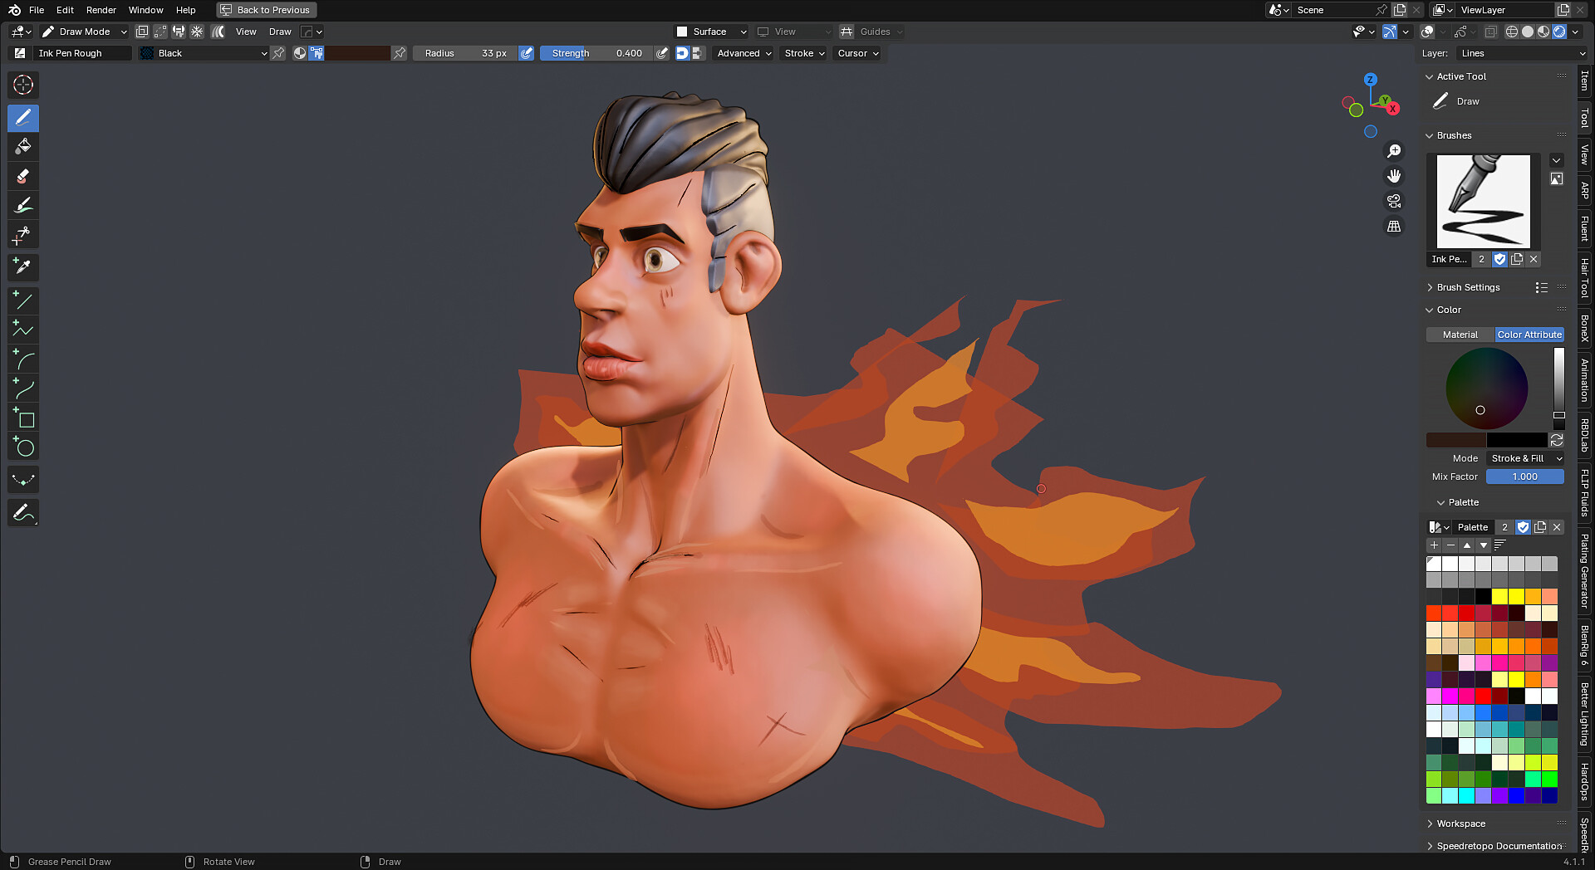Open the Stroke & Fill mode dropdown
This screenshot has height=870, width=1595.
pos(1525,458)
